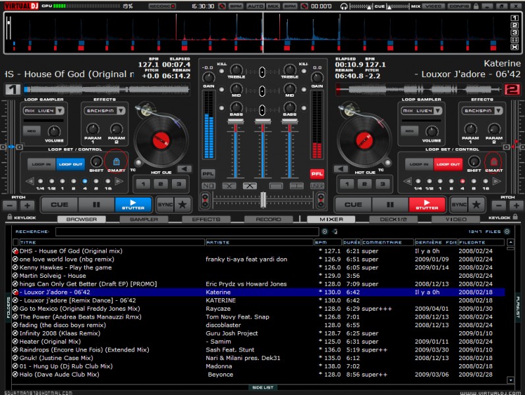Click pitch plus button on right deck
The height and width of the screenshot is (395, 525).
coord(516,205)
